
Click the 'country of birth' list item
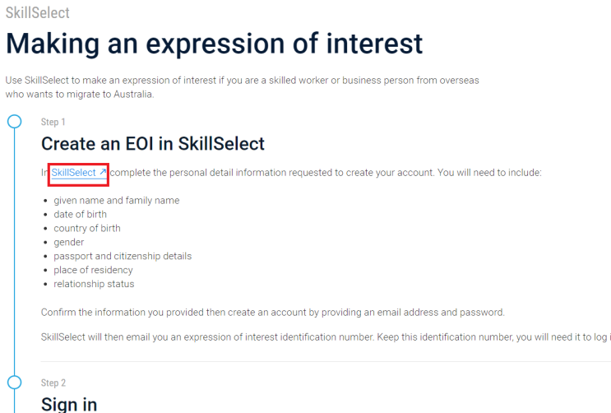87,228
